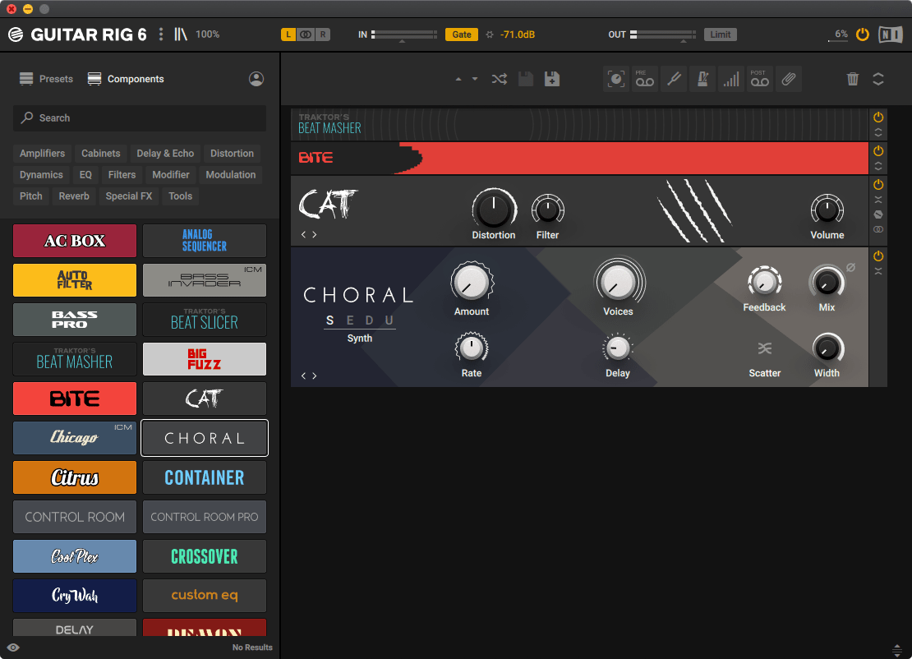This screenshot has width=912, height=659.
Task: Open the tuner tool
Action: coord(674,79)
